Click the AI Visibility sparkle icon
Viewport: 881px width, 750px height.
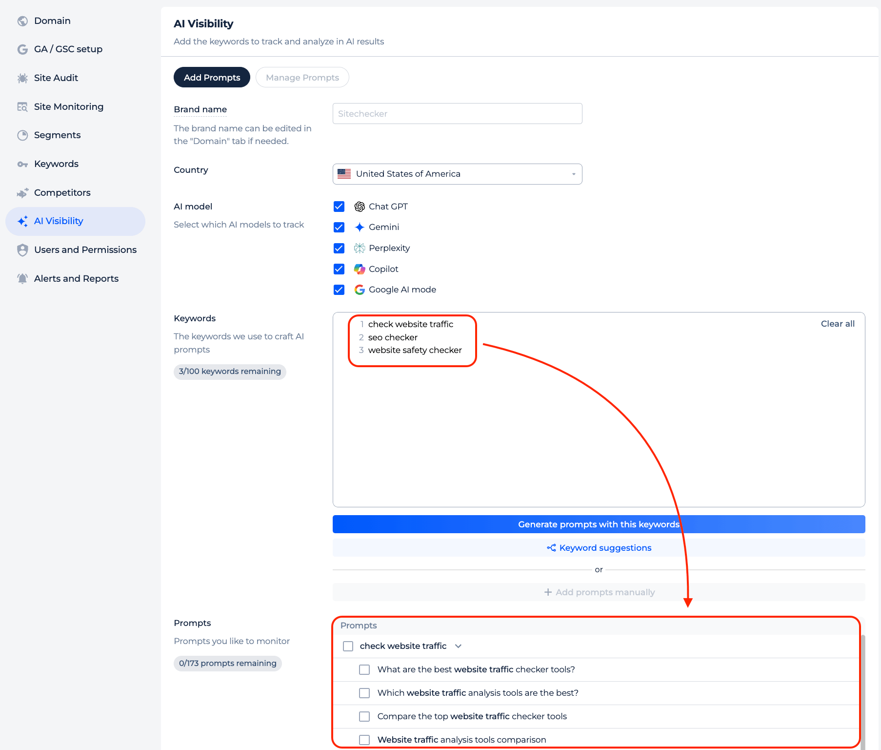coord(22,221)
